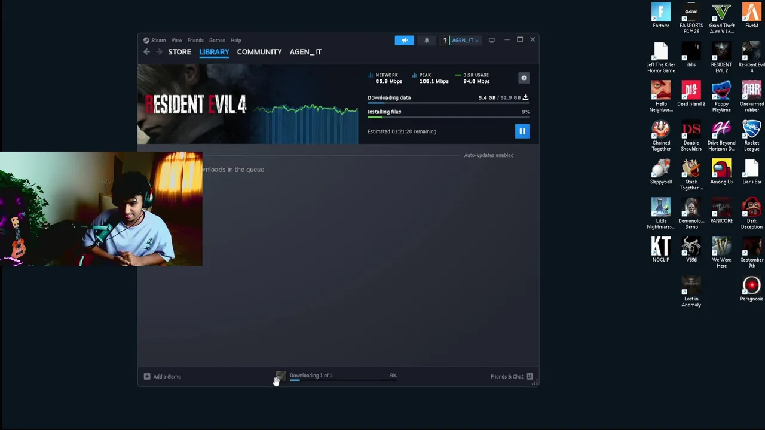Select the Double Shoulders shortcut
Viewport: 765px width, 430px height.
(x=691, y=136)
